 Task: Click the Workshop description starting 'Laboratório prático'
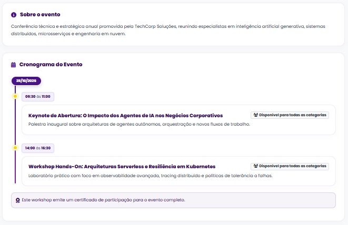point(150,176)
